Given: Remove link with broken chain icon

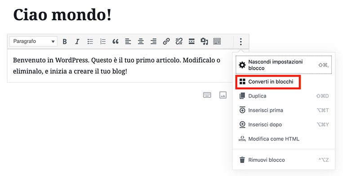Looking at the screenshot, I should 179,41.
